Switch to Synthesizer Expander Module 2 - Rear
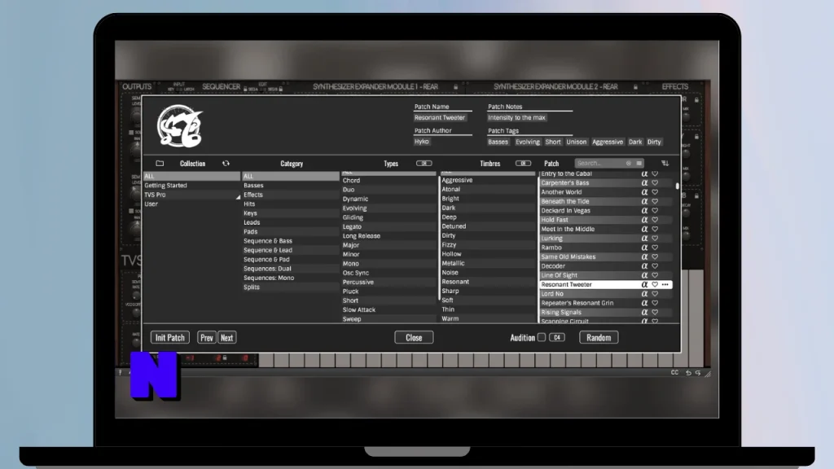Viewport: 834px width, 469px height. [x=555, y=86]
